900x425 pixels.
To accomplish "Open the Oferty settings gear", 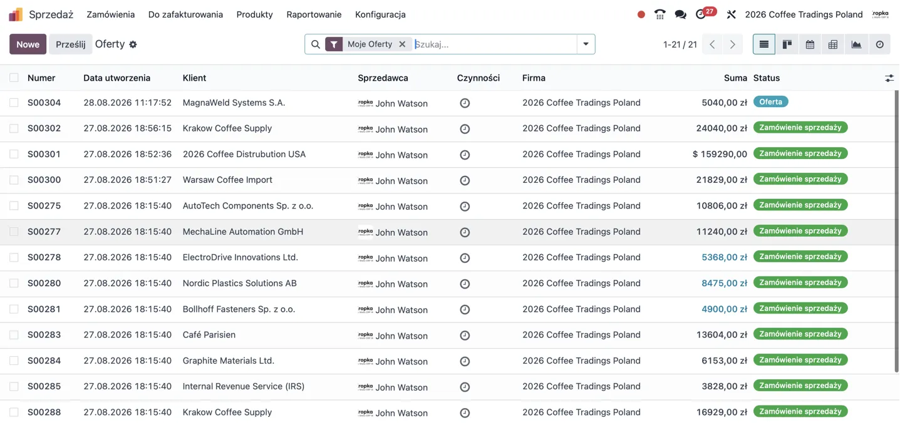I will [133, 44].
